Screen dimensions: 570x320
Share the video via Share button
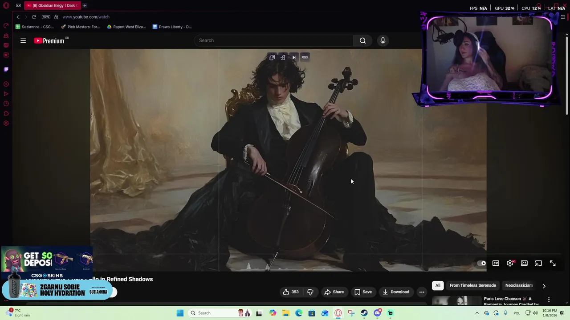pyautogui.click(x=334, y=292)
